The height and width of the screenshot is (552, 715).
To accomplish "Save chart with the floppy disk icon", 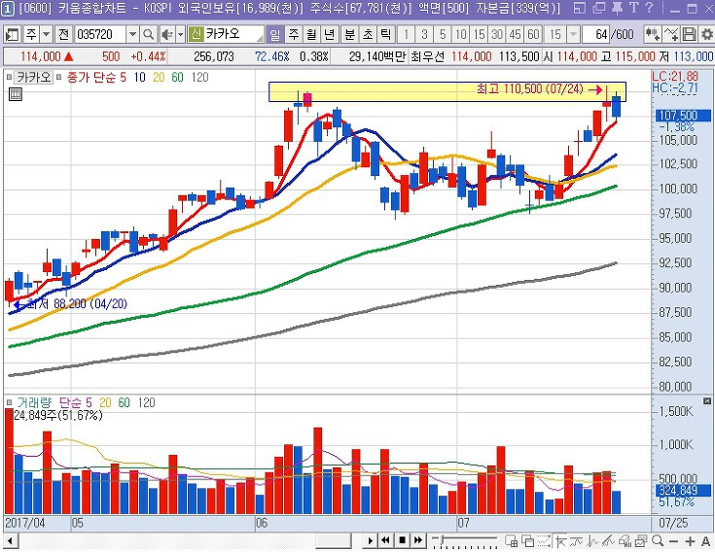I will point(689,34).
